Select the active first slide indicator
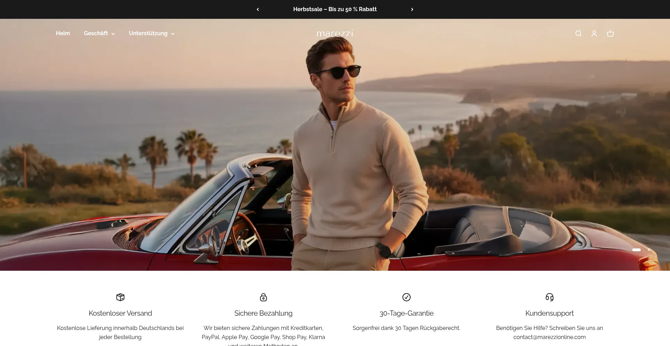670x346 pixels. click(636, 250)
